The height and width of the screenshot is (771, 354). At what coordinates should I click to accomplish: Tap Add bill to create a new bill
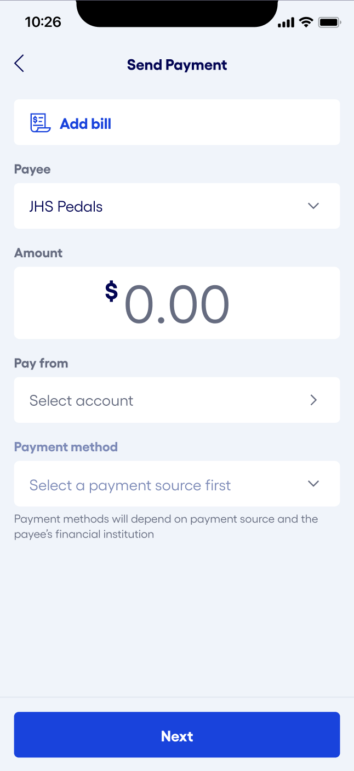coord(85,123)
